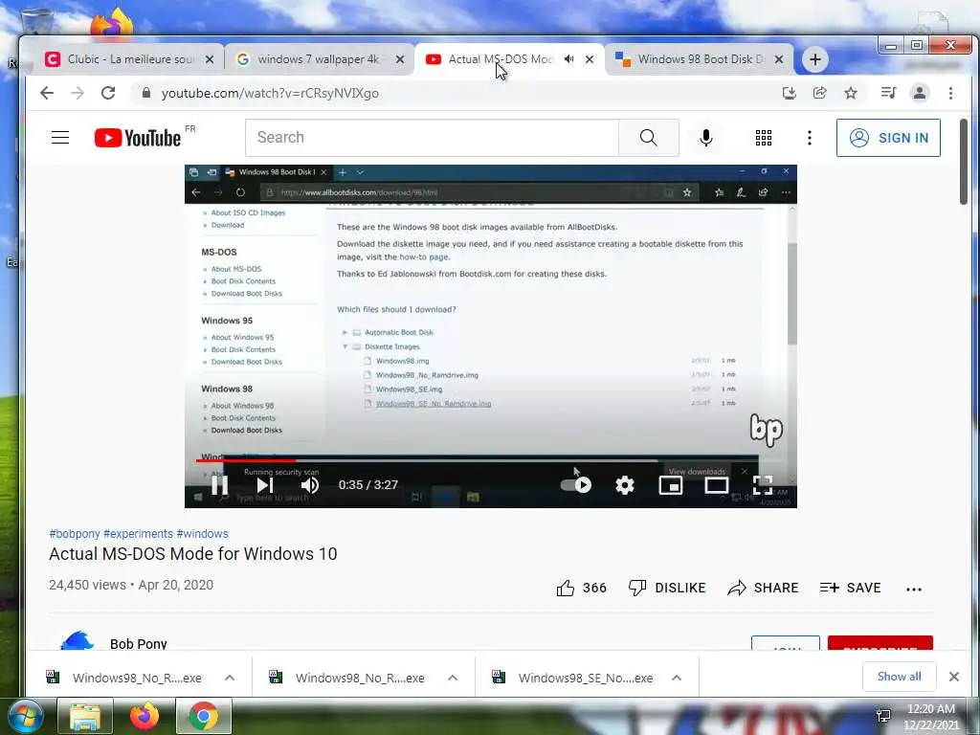Open Bob Pony channel avatar
This screenshot has height=735, width=980.
77,640
